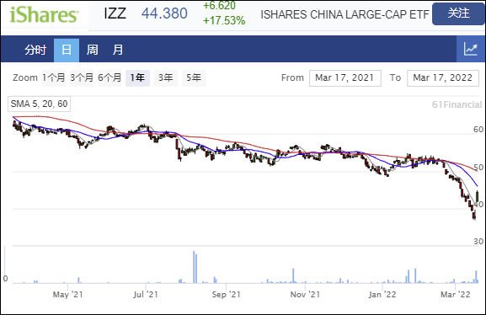Click the last green candlestick in Mar '22

coord(478,196)
